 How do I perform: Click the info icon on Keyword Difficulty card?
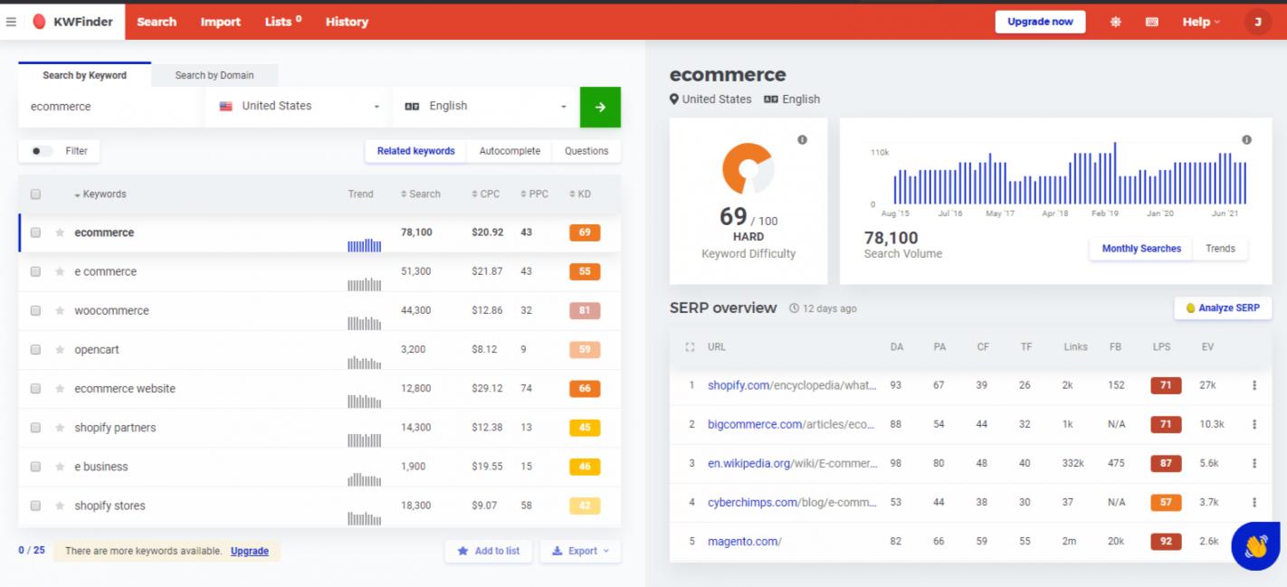(x=802, y=140)
